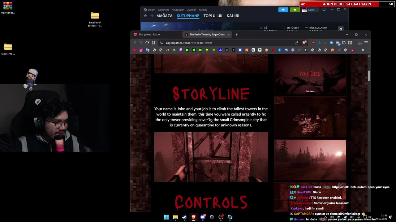
Task: Click dont-open-your-eyes link in chat
Action: (x=361, y=187)
